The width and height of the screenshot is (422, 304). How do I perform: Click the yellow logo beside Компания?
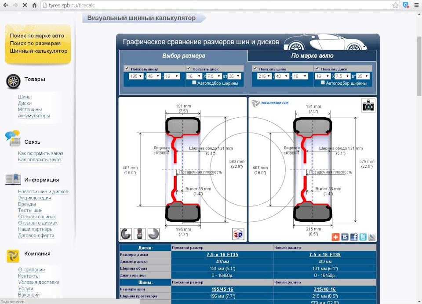(13, 256)
